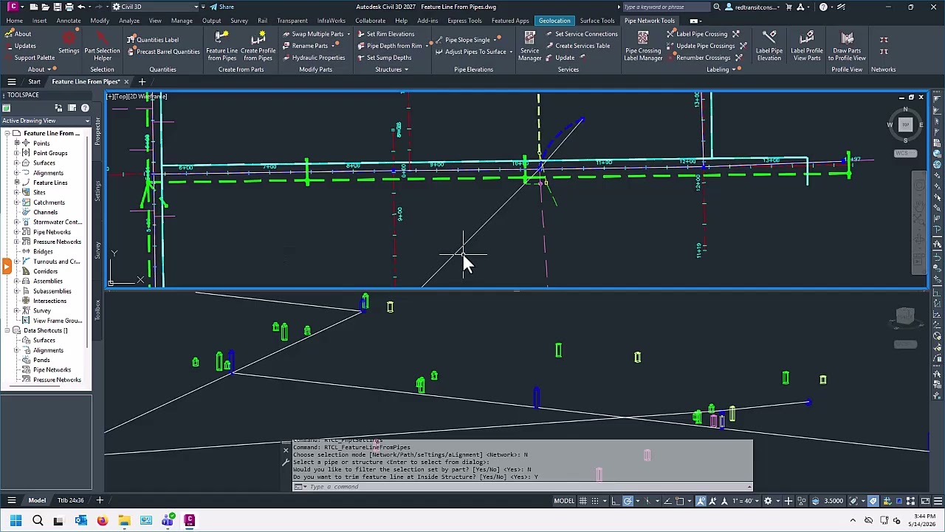The width and height of the screenshot is (945, 532).
Task: Open the Analyze ribbon tab
Action: pos(129,21)
